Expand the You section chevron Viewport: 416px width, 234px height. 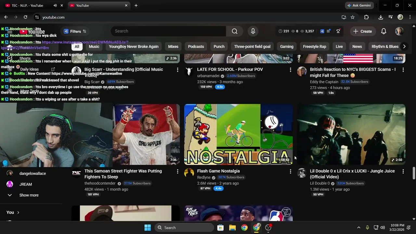18,212
